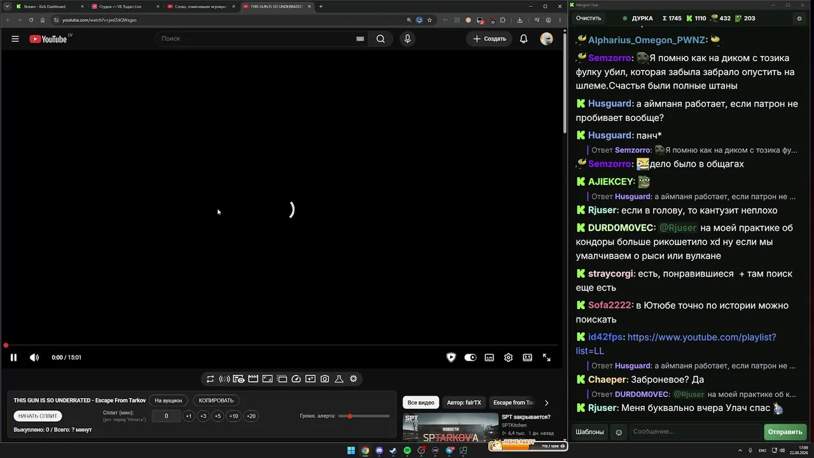Take a video screenshot with camera icon

point(325,379)
